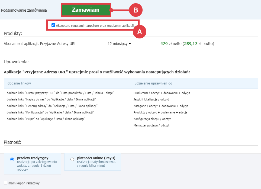Viewport: 261px width, 189px height.
Task: Click the Menadżer postępu / odczyt permission row
Action: pos(152,125)
